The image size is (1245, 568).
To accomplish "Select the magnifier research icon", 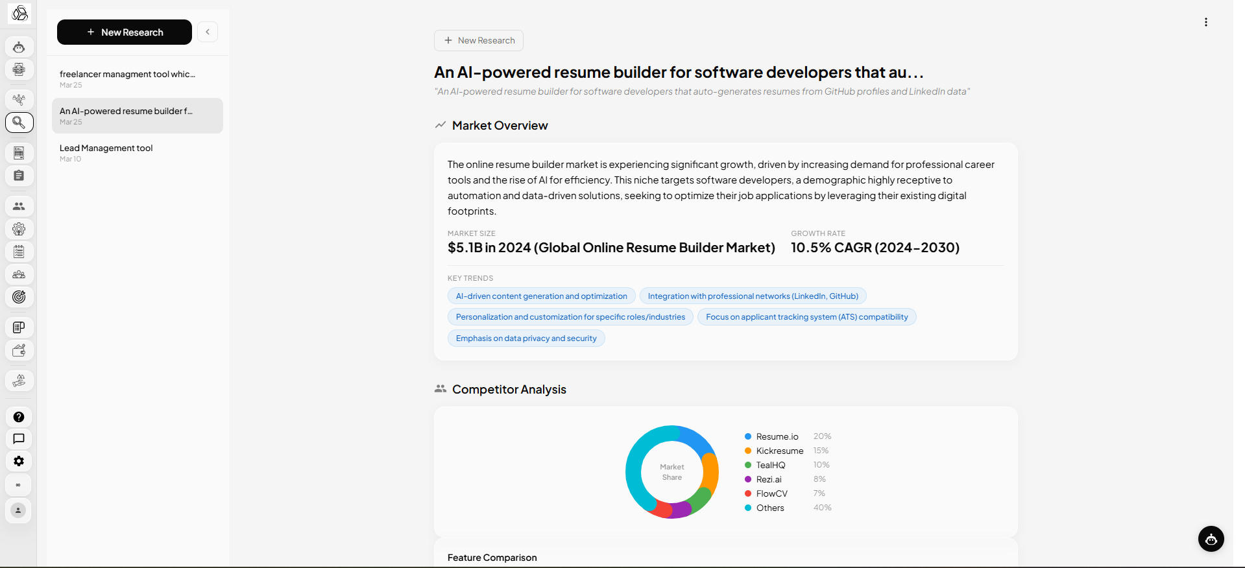I will click(19, 122).
